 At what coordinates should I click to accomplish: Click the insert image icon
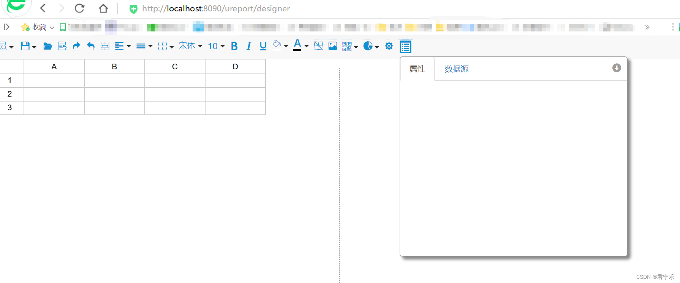click(x=333, y=46)
